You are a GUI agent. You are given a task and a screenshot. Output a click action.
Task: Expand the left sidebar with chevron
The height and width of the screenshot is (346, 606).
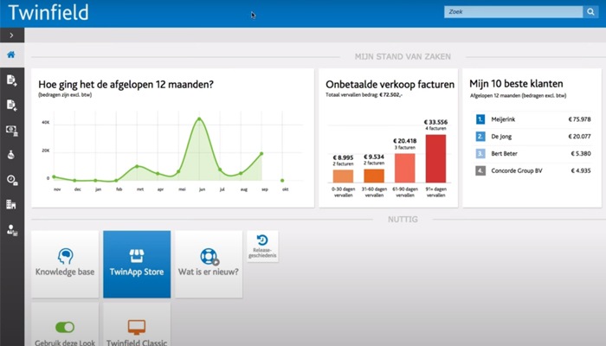11,35
